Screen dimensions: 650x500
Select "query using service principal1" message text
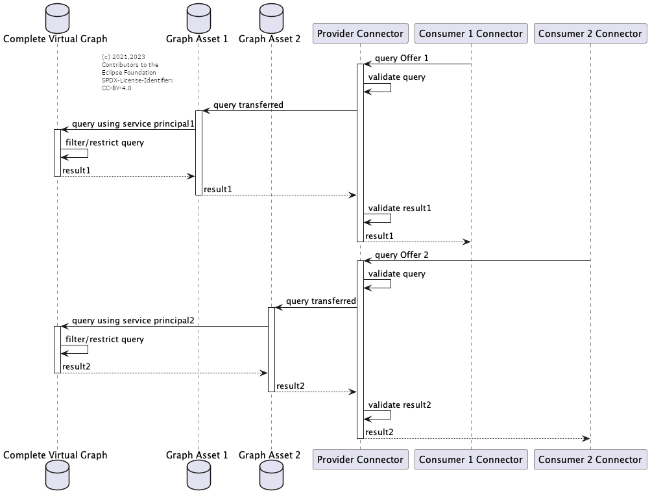coord(133,123)
